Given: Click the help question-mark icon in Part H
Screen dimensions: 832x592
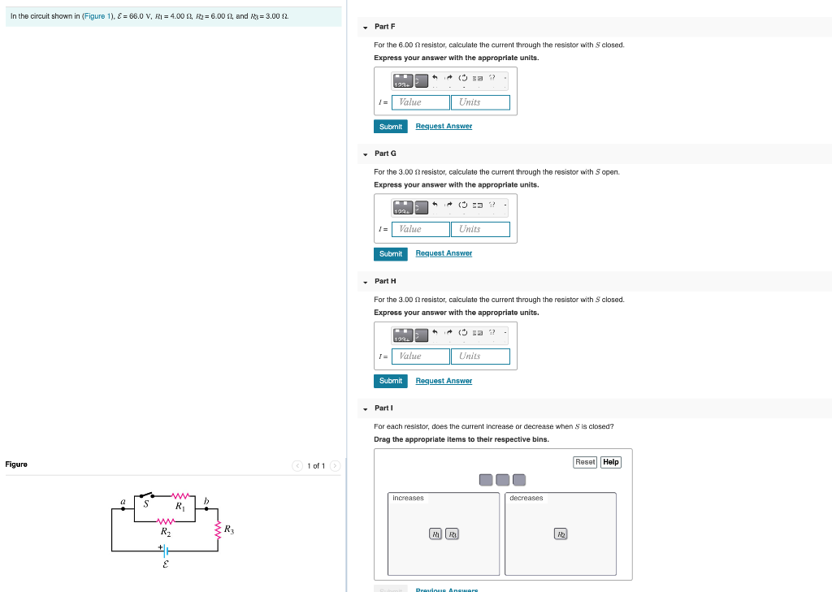Looking at the screenshot, I should tap(492, 333).
